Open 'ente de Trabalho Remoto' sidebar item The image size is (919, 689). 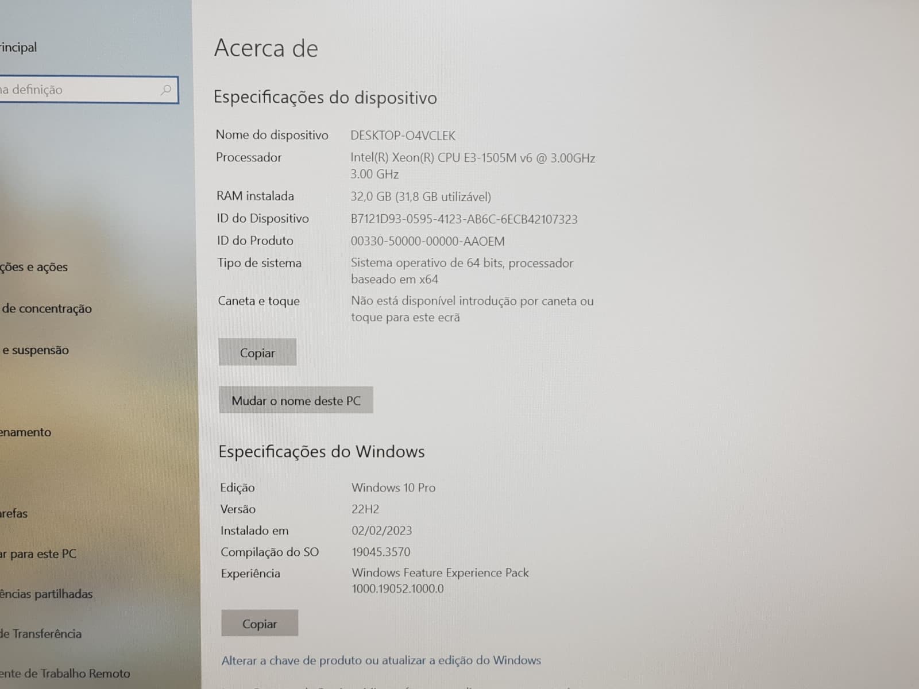pos(65,673)
